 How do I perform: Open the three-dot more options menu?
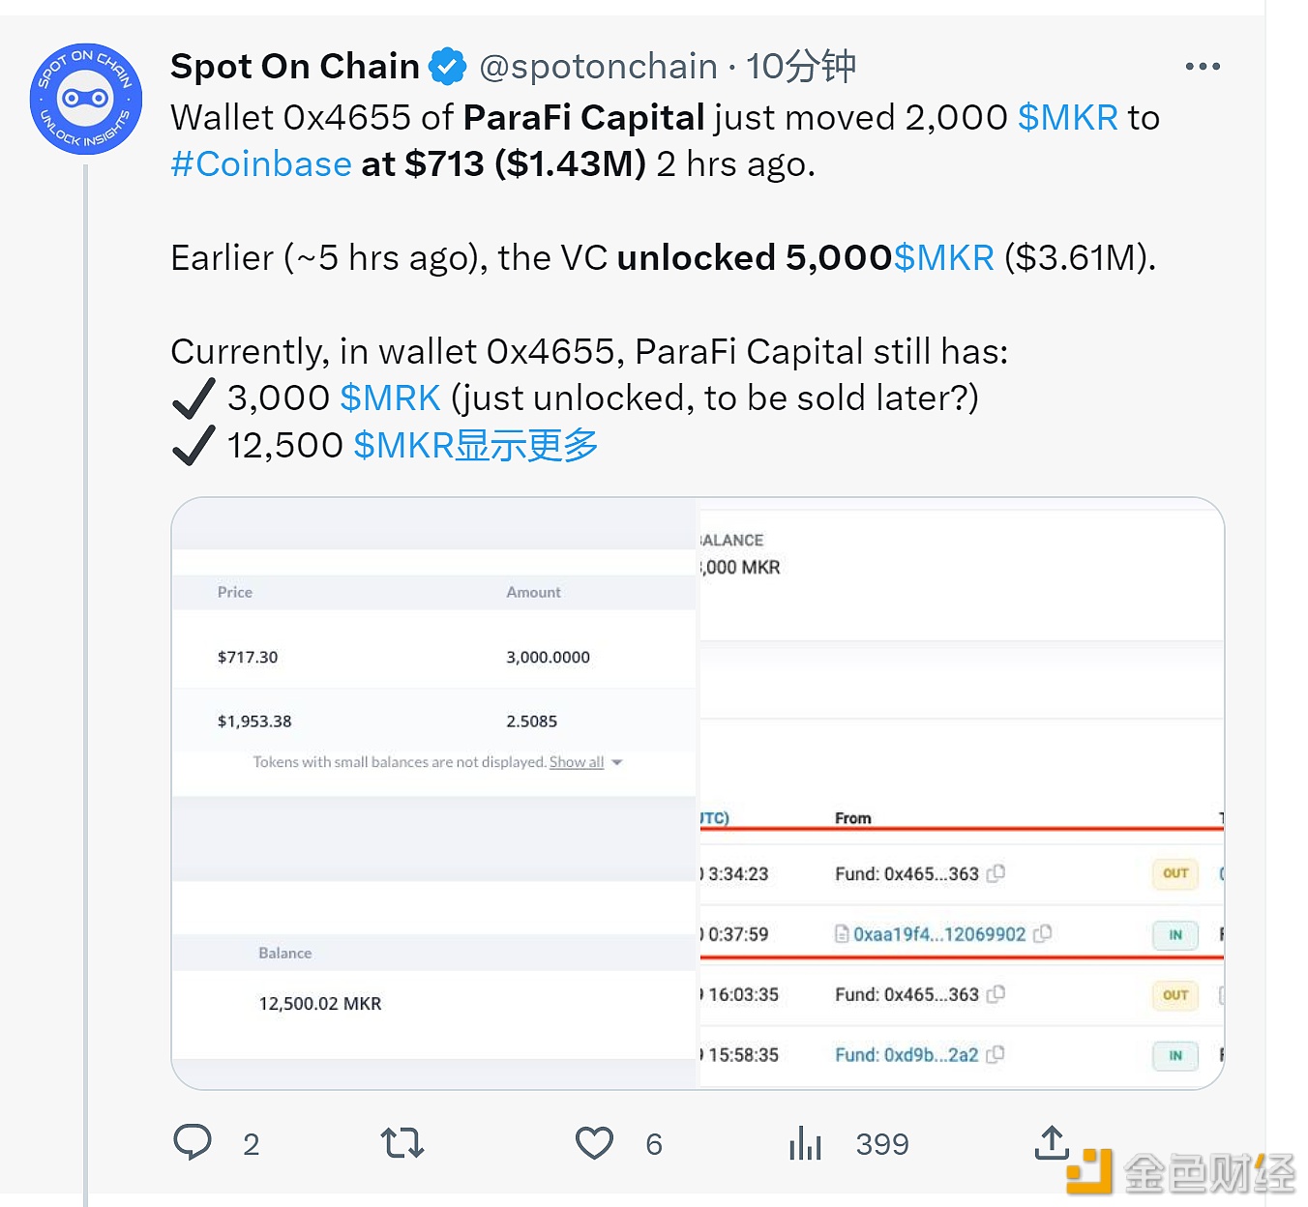[1202, 67]
